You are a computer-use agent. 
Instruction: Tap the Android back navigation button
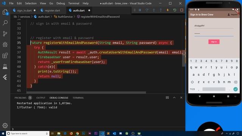tap(200, 96)
